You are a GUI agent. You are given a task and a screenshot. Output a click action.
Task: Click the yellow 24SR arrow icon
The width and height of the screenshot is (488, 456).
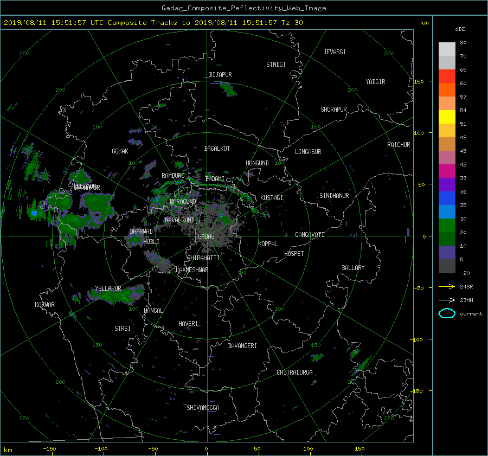pyautogui.click(x=447, y=286)
